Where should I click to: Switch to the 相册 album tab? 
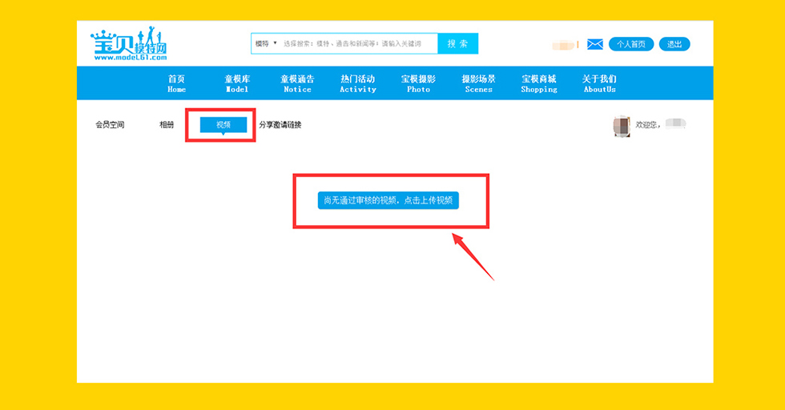tap(167, 125)
